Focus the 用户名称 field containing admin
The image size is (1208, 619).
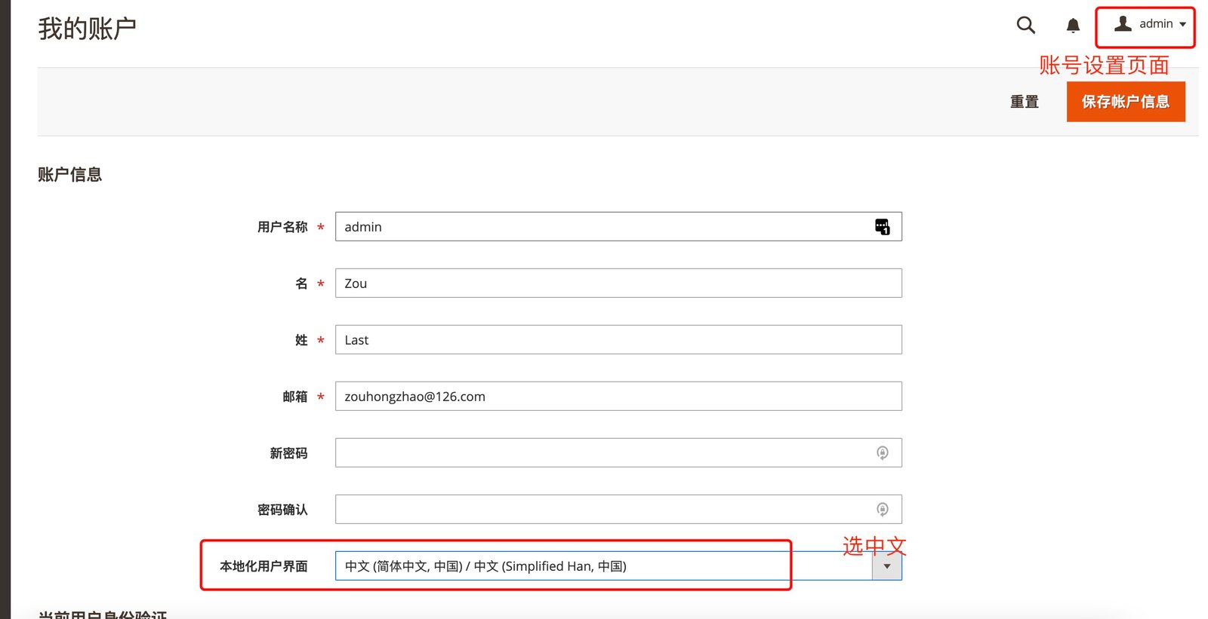pyautogui.click(x=602, y=227)
